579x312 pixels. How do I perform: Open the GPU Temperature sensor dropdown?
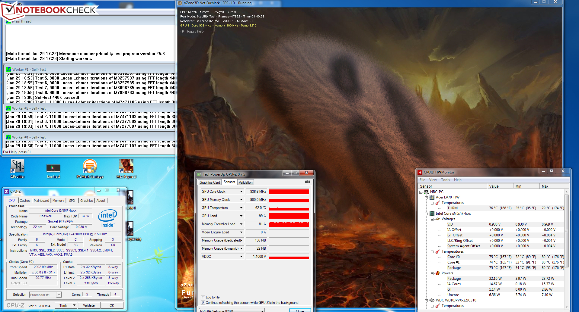[241, 208]
